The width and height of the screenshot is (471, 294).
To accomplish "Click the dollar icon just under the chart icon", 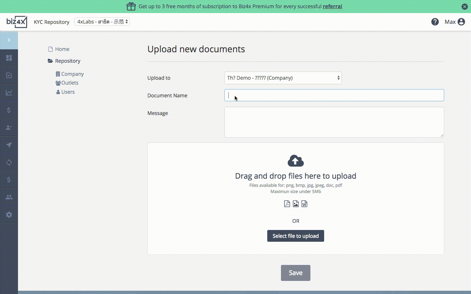I will [x=9, y=110].
